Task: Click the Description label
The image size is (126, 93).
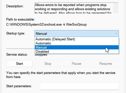Action: tap(15, 6)
